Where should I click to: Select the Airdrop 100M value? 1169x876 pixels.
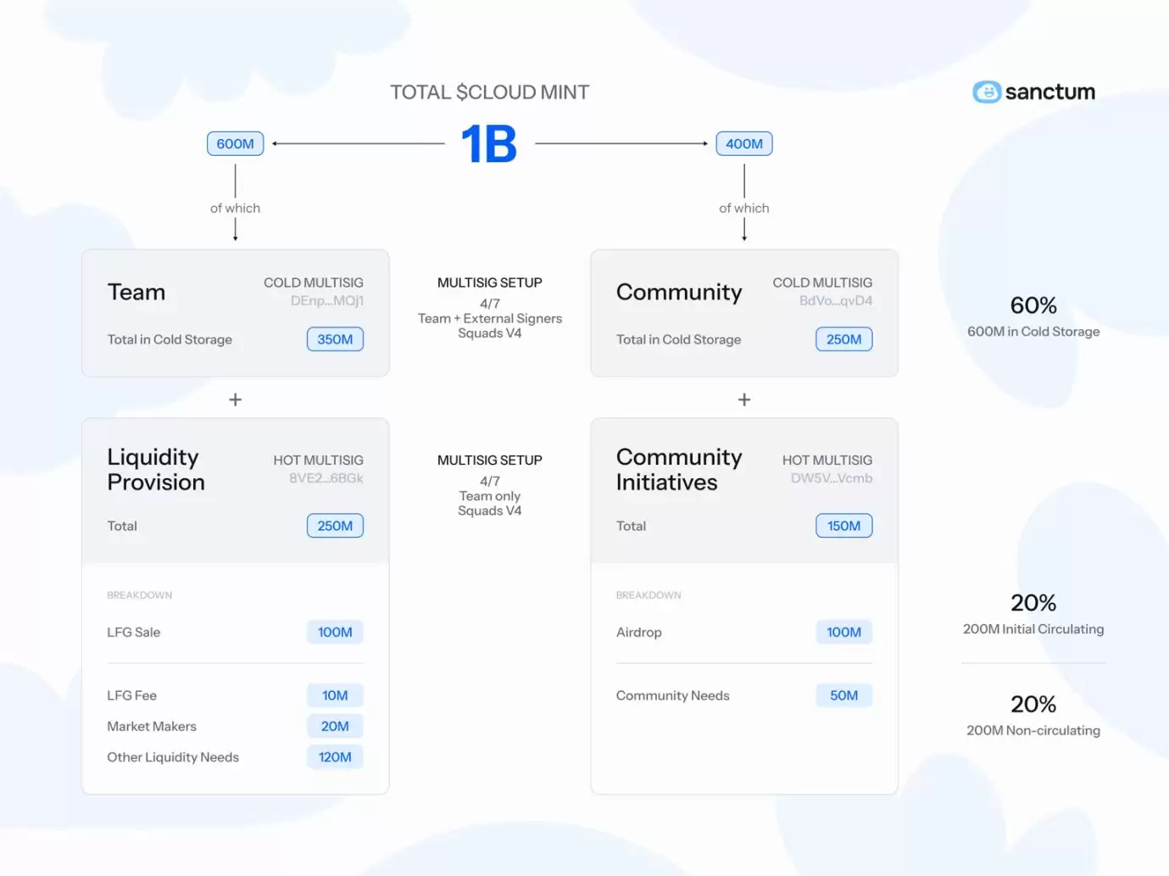click(843, 633)
